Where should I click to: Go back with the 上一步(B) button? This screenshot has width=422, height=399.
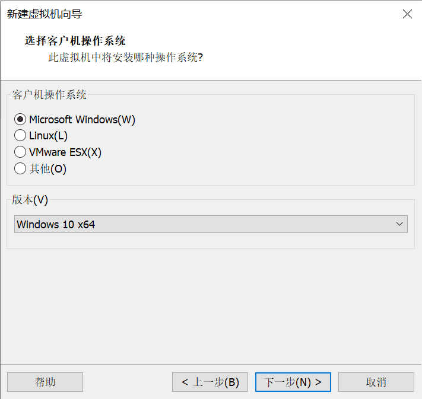(210, 382)
